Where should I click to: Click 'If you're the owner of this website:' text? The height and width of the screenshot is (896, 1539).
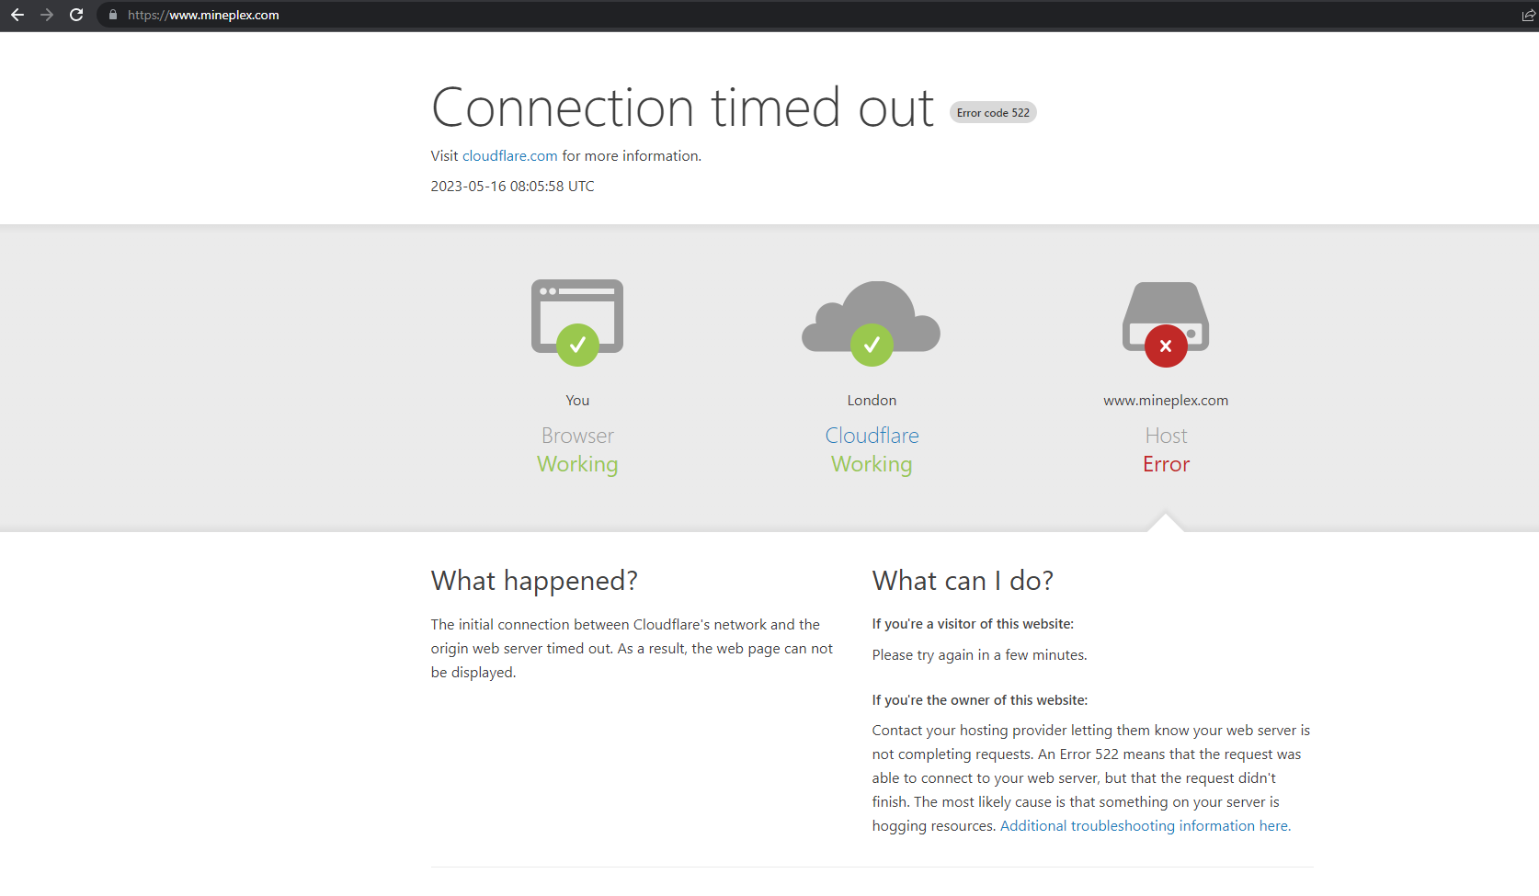979,700
